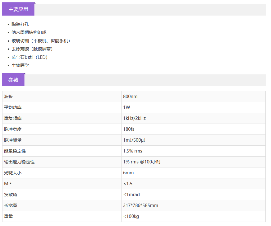Click the 参数 section header tab
271x226 pixels.
pyautogui.click(x=13, y=80)
